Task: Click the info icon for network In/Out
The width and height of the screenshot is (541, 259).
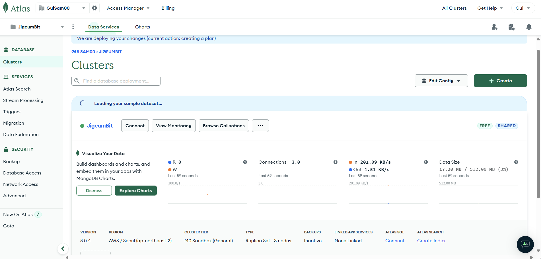Action: coord(426,162)
